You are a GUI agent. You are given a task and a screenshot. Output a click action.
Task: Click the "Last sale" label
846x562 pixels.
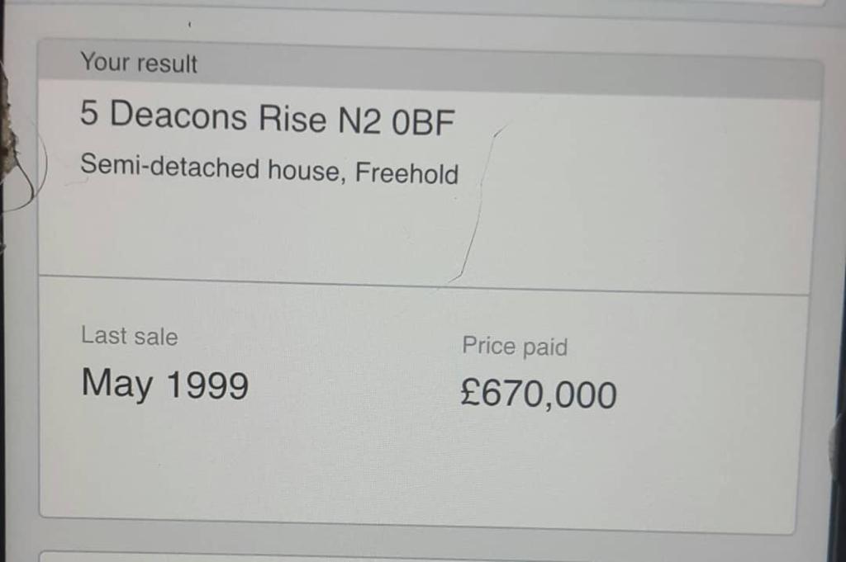point(129,336)
